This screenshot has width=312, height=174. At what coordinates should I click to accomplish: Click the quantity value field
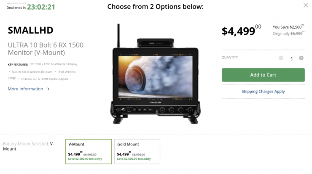point(291,59)
